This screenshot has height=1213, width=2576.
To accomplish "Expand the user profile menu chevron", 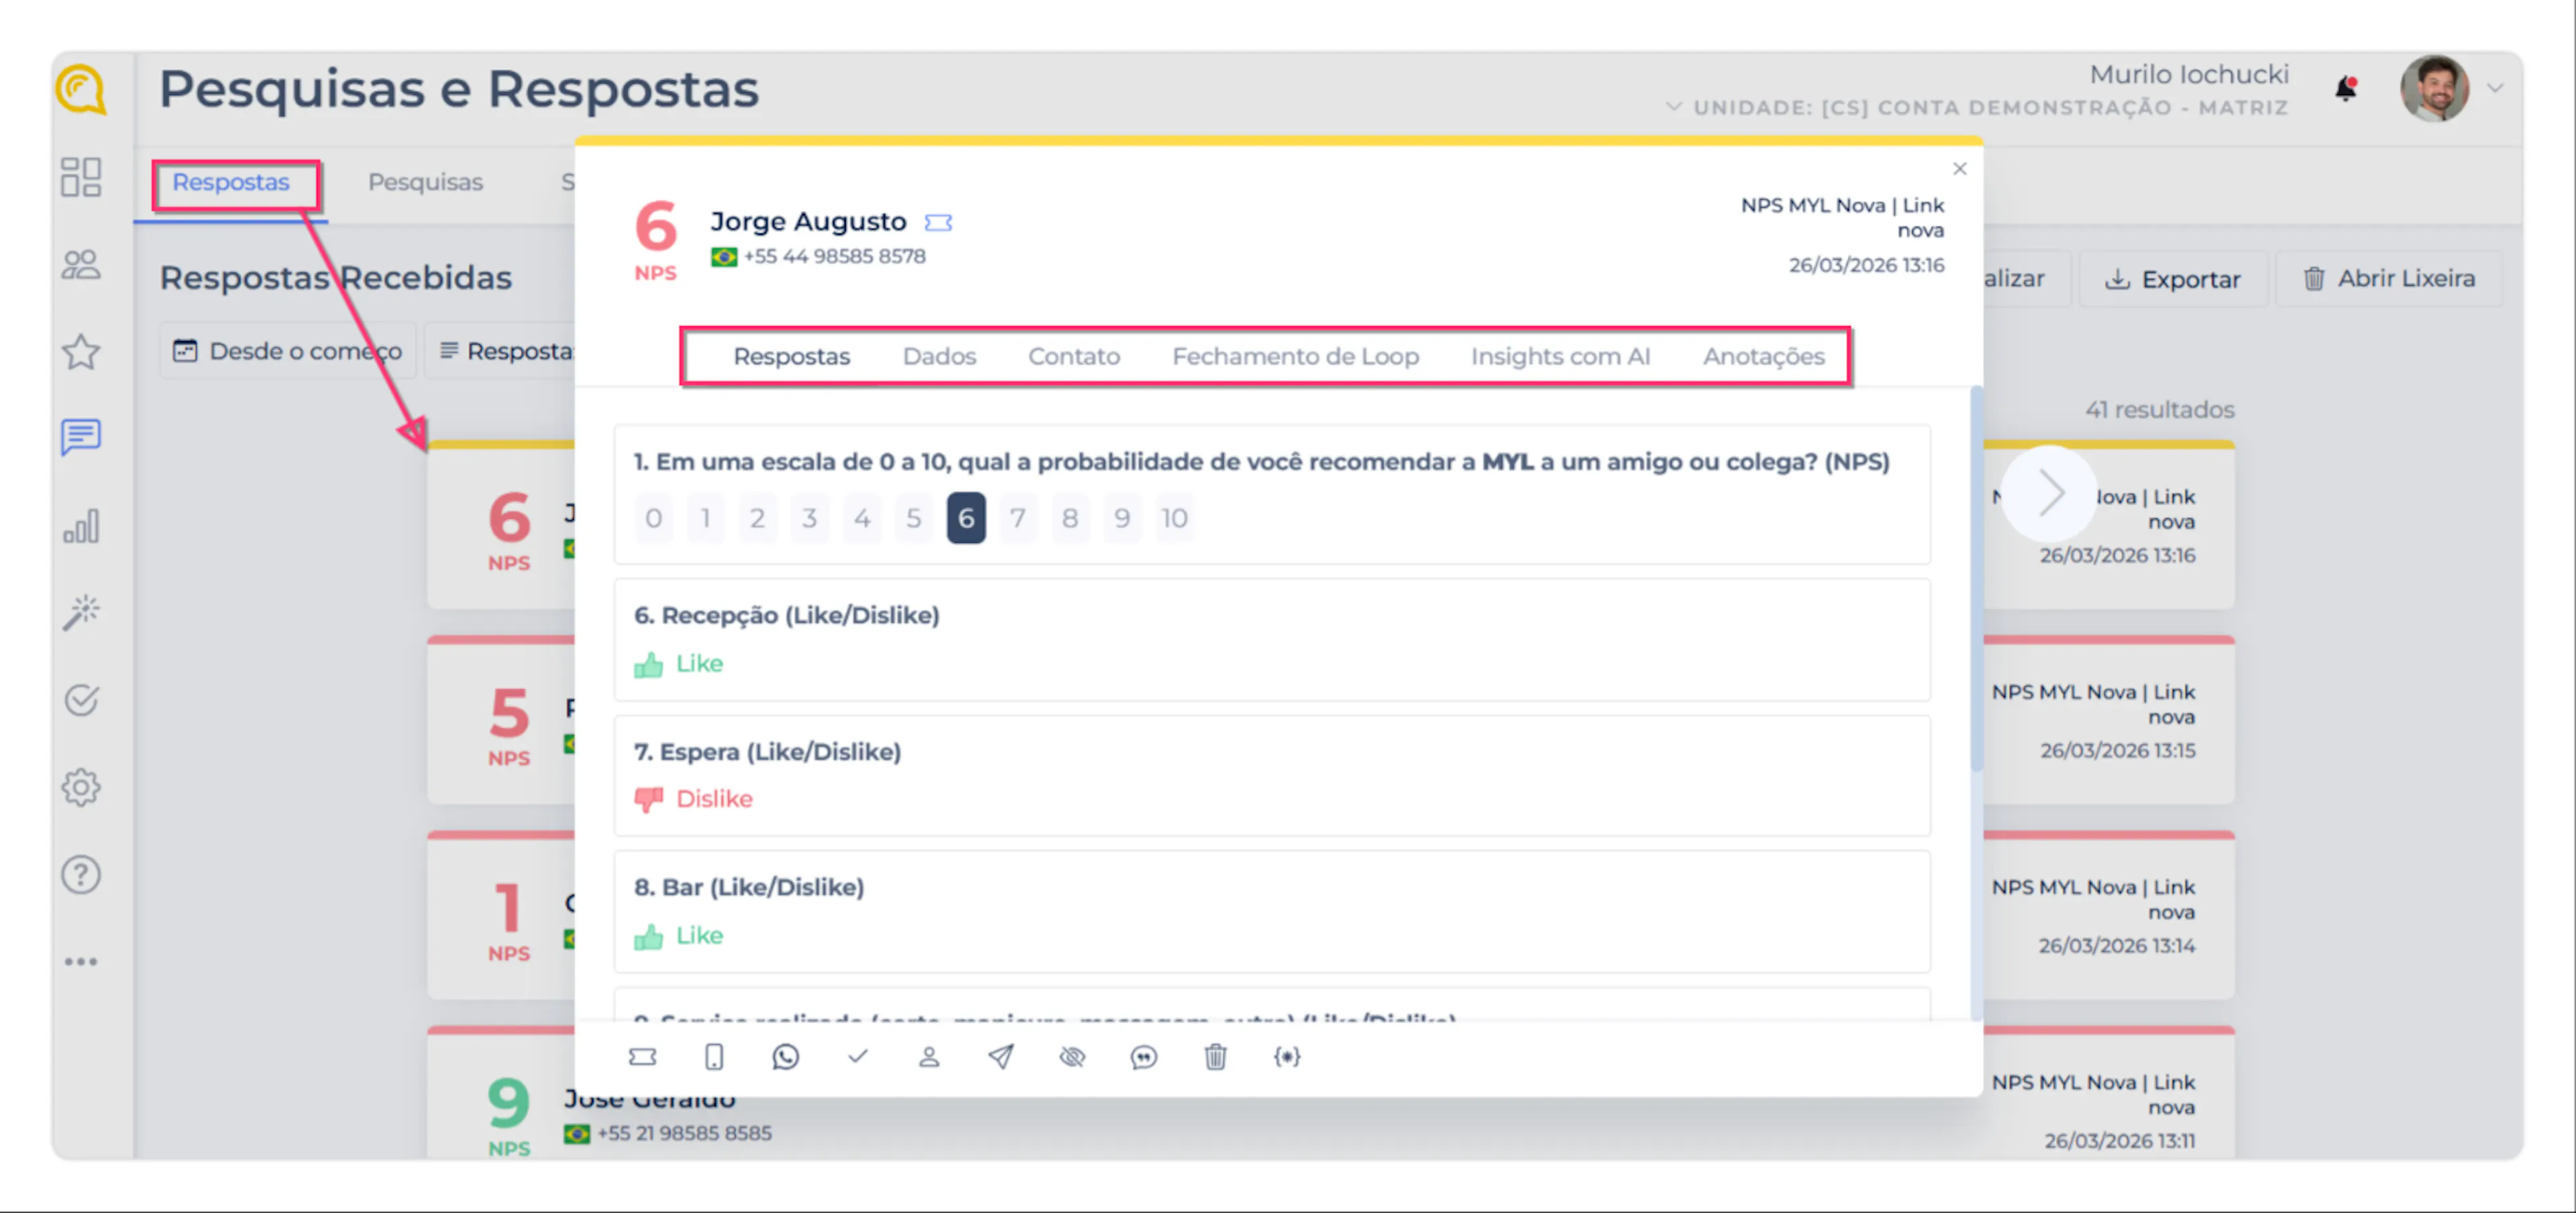I will coord(2495,89).
